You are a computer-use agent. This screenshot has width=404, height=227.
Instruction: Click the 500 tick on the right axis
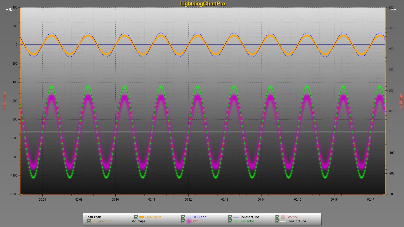391,28
